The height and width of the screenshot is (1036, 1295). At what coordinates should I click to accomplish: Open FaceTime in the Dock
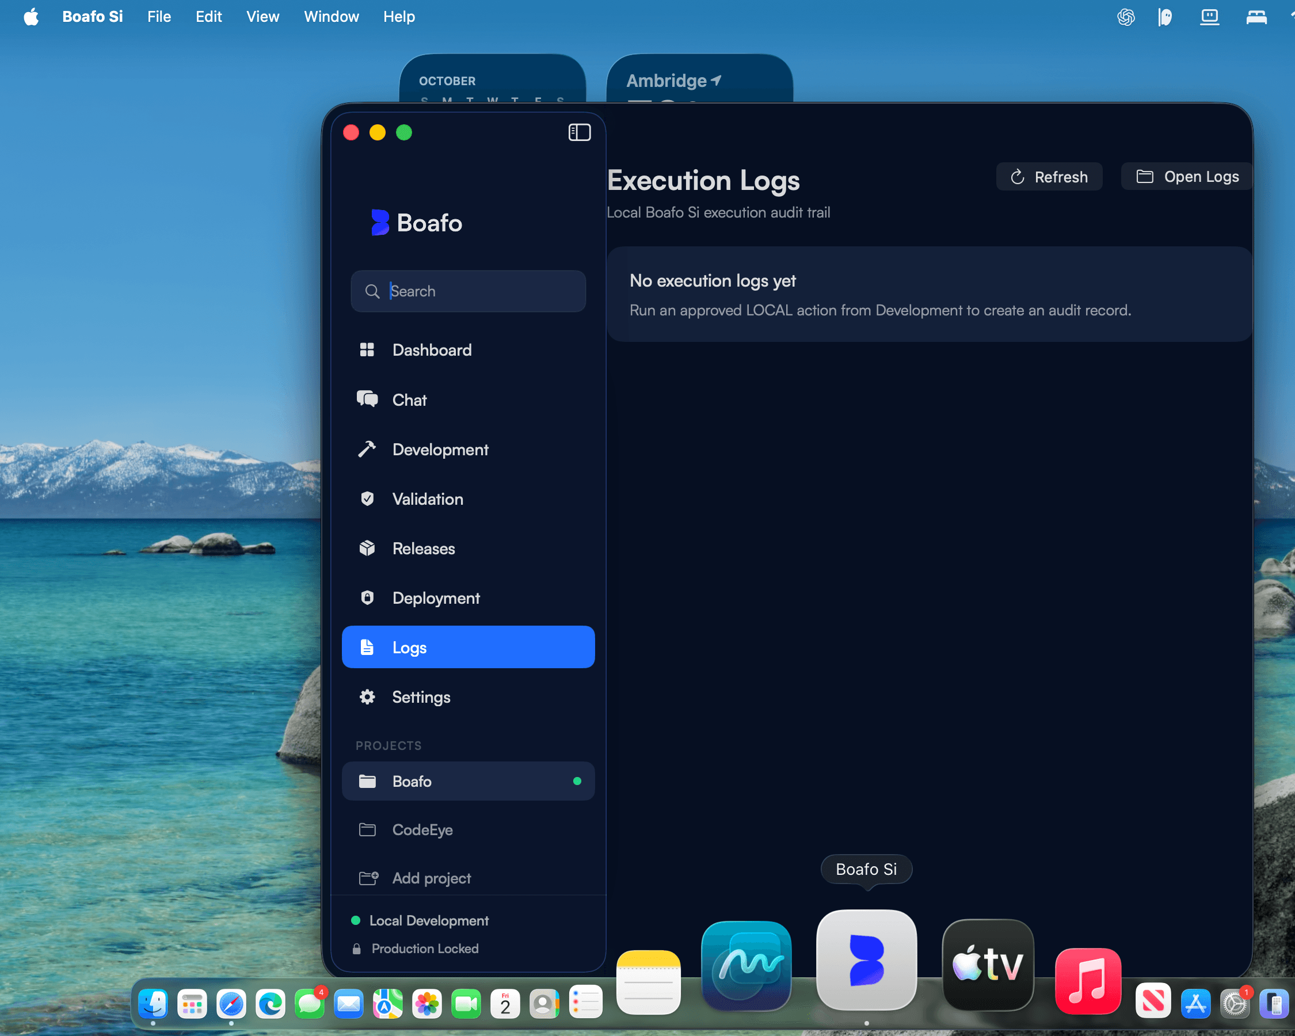pyautogui.click(x=466, y=1004)
